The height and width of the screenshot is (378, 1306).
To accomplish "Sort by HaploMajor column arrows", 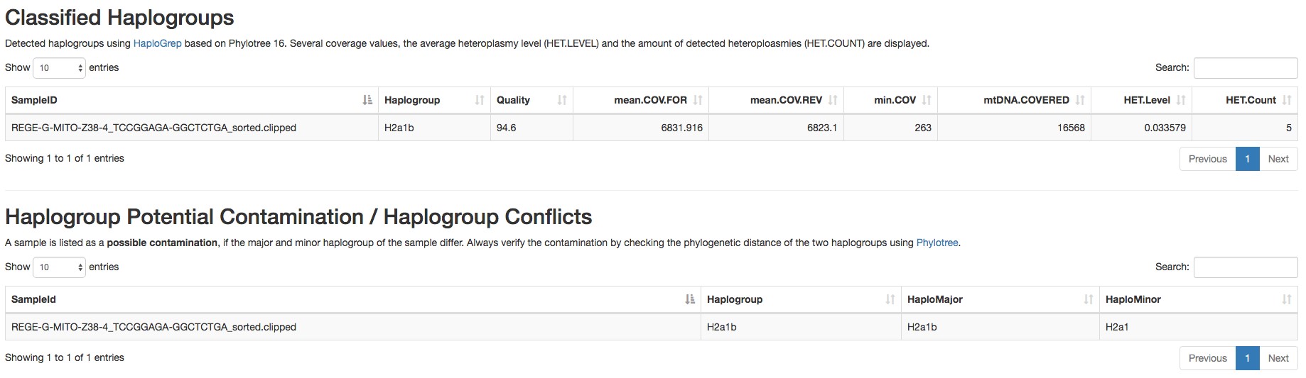I will click(1088, 299).
